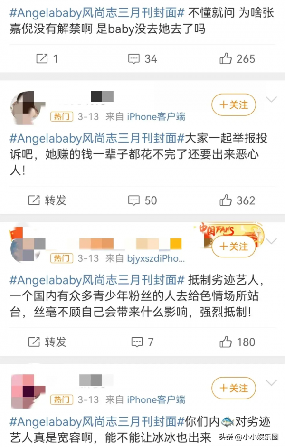Open comments on the post with 34 comments
The image size is (285, 447).
[x=142, y=59]
